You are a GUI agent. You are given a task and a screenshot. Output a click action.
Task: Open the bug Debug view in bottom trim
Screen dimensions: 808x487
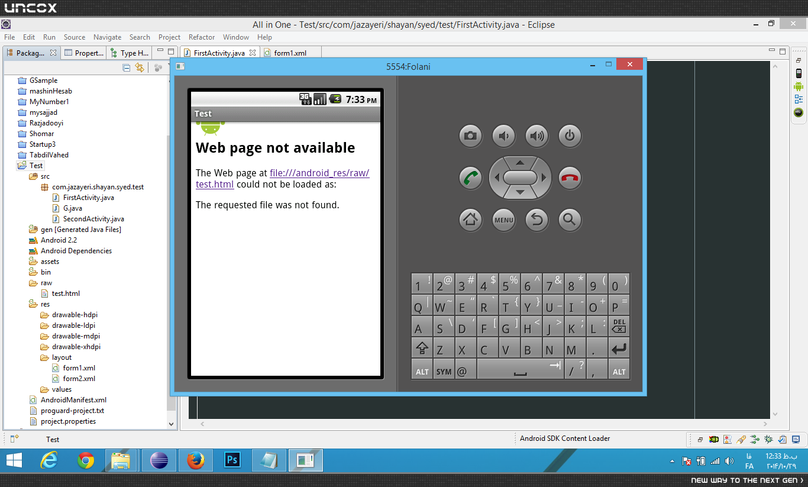coord(768,440)
